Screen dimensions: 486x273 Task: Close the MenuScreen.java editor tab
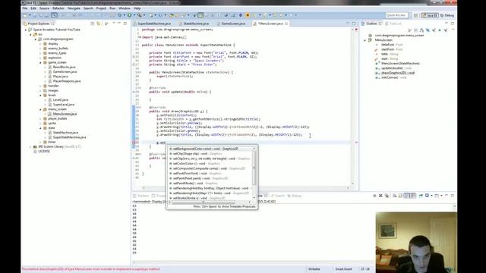pos(286,24)
